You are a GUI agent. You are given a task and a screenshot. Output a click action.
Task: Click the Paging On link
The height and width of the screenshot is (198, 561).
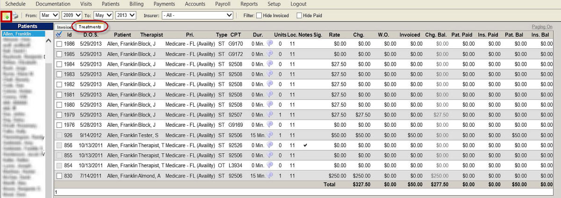tap(542, 27)
